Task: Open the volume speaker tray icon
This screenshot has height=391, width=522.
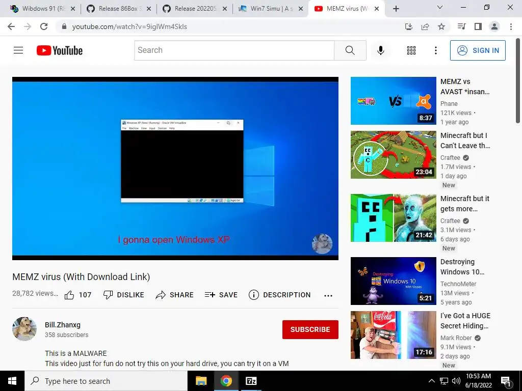Action: (x=456, y=381)
